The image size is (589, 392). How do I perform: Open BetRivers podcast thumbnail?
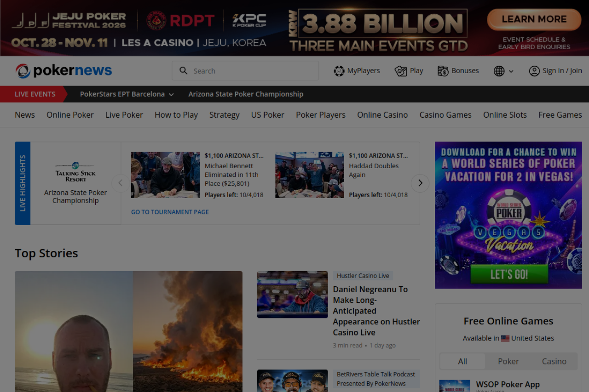(293, 381)
